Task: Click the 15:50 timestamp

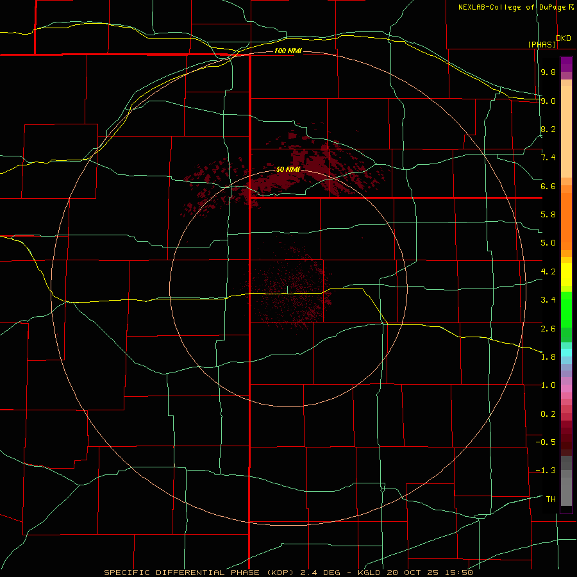Action: [x=458, y=573]
